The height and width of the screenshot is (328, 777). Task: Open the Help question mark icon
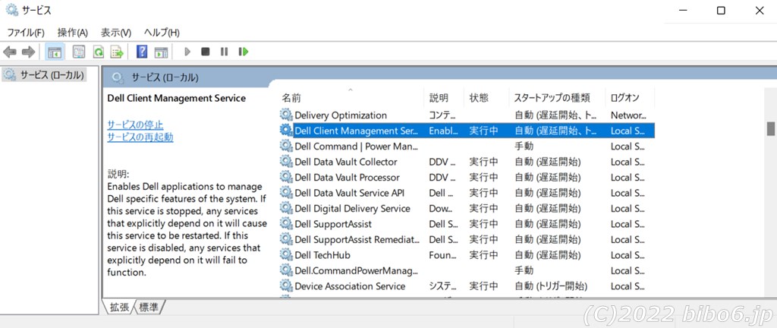coord(142,52)
